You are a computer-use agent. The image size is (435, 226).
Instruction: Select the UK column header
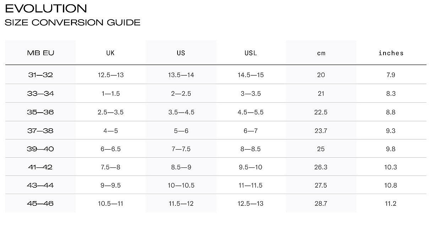110,53
